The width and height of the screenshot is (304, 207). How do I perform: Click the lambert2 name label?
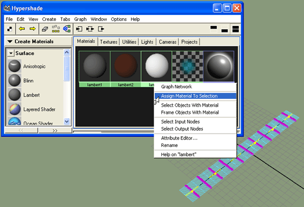pos(125,84)
